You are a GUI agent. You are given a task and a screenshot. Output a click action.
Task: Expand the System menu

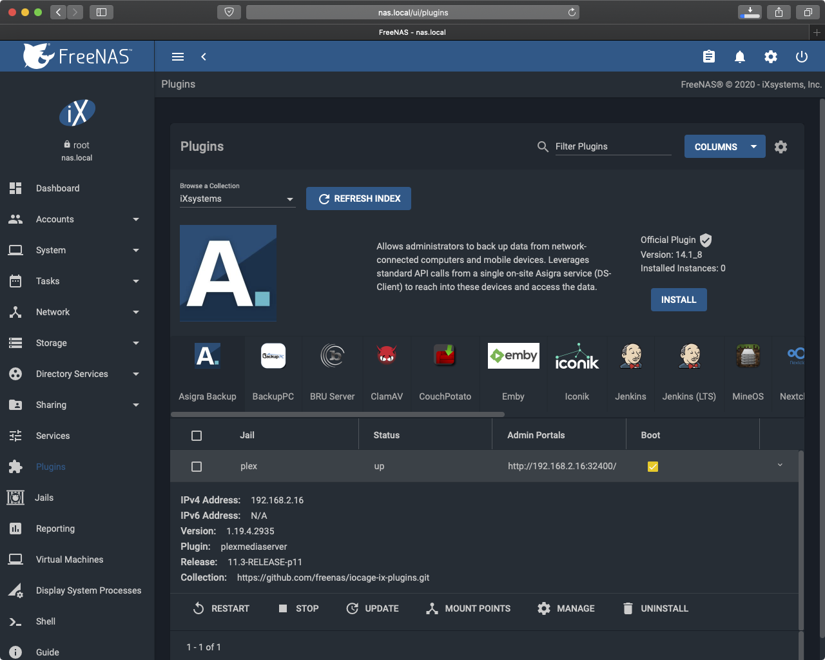pos(77,250)
